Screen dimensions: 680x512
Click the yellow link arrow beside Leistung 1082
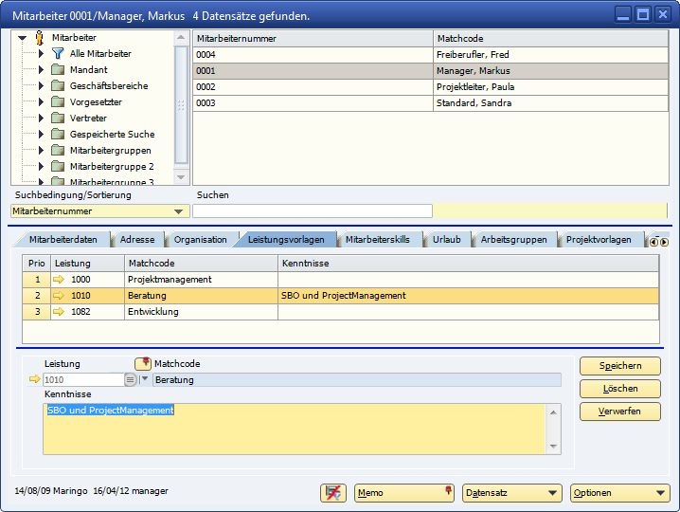[x=60, y=312]
